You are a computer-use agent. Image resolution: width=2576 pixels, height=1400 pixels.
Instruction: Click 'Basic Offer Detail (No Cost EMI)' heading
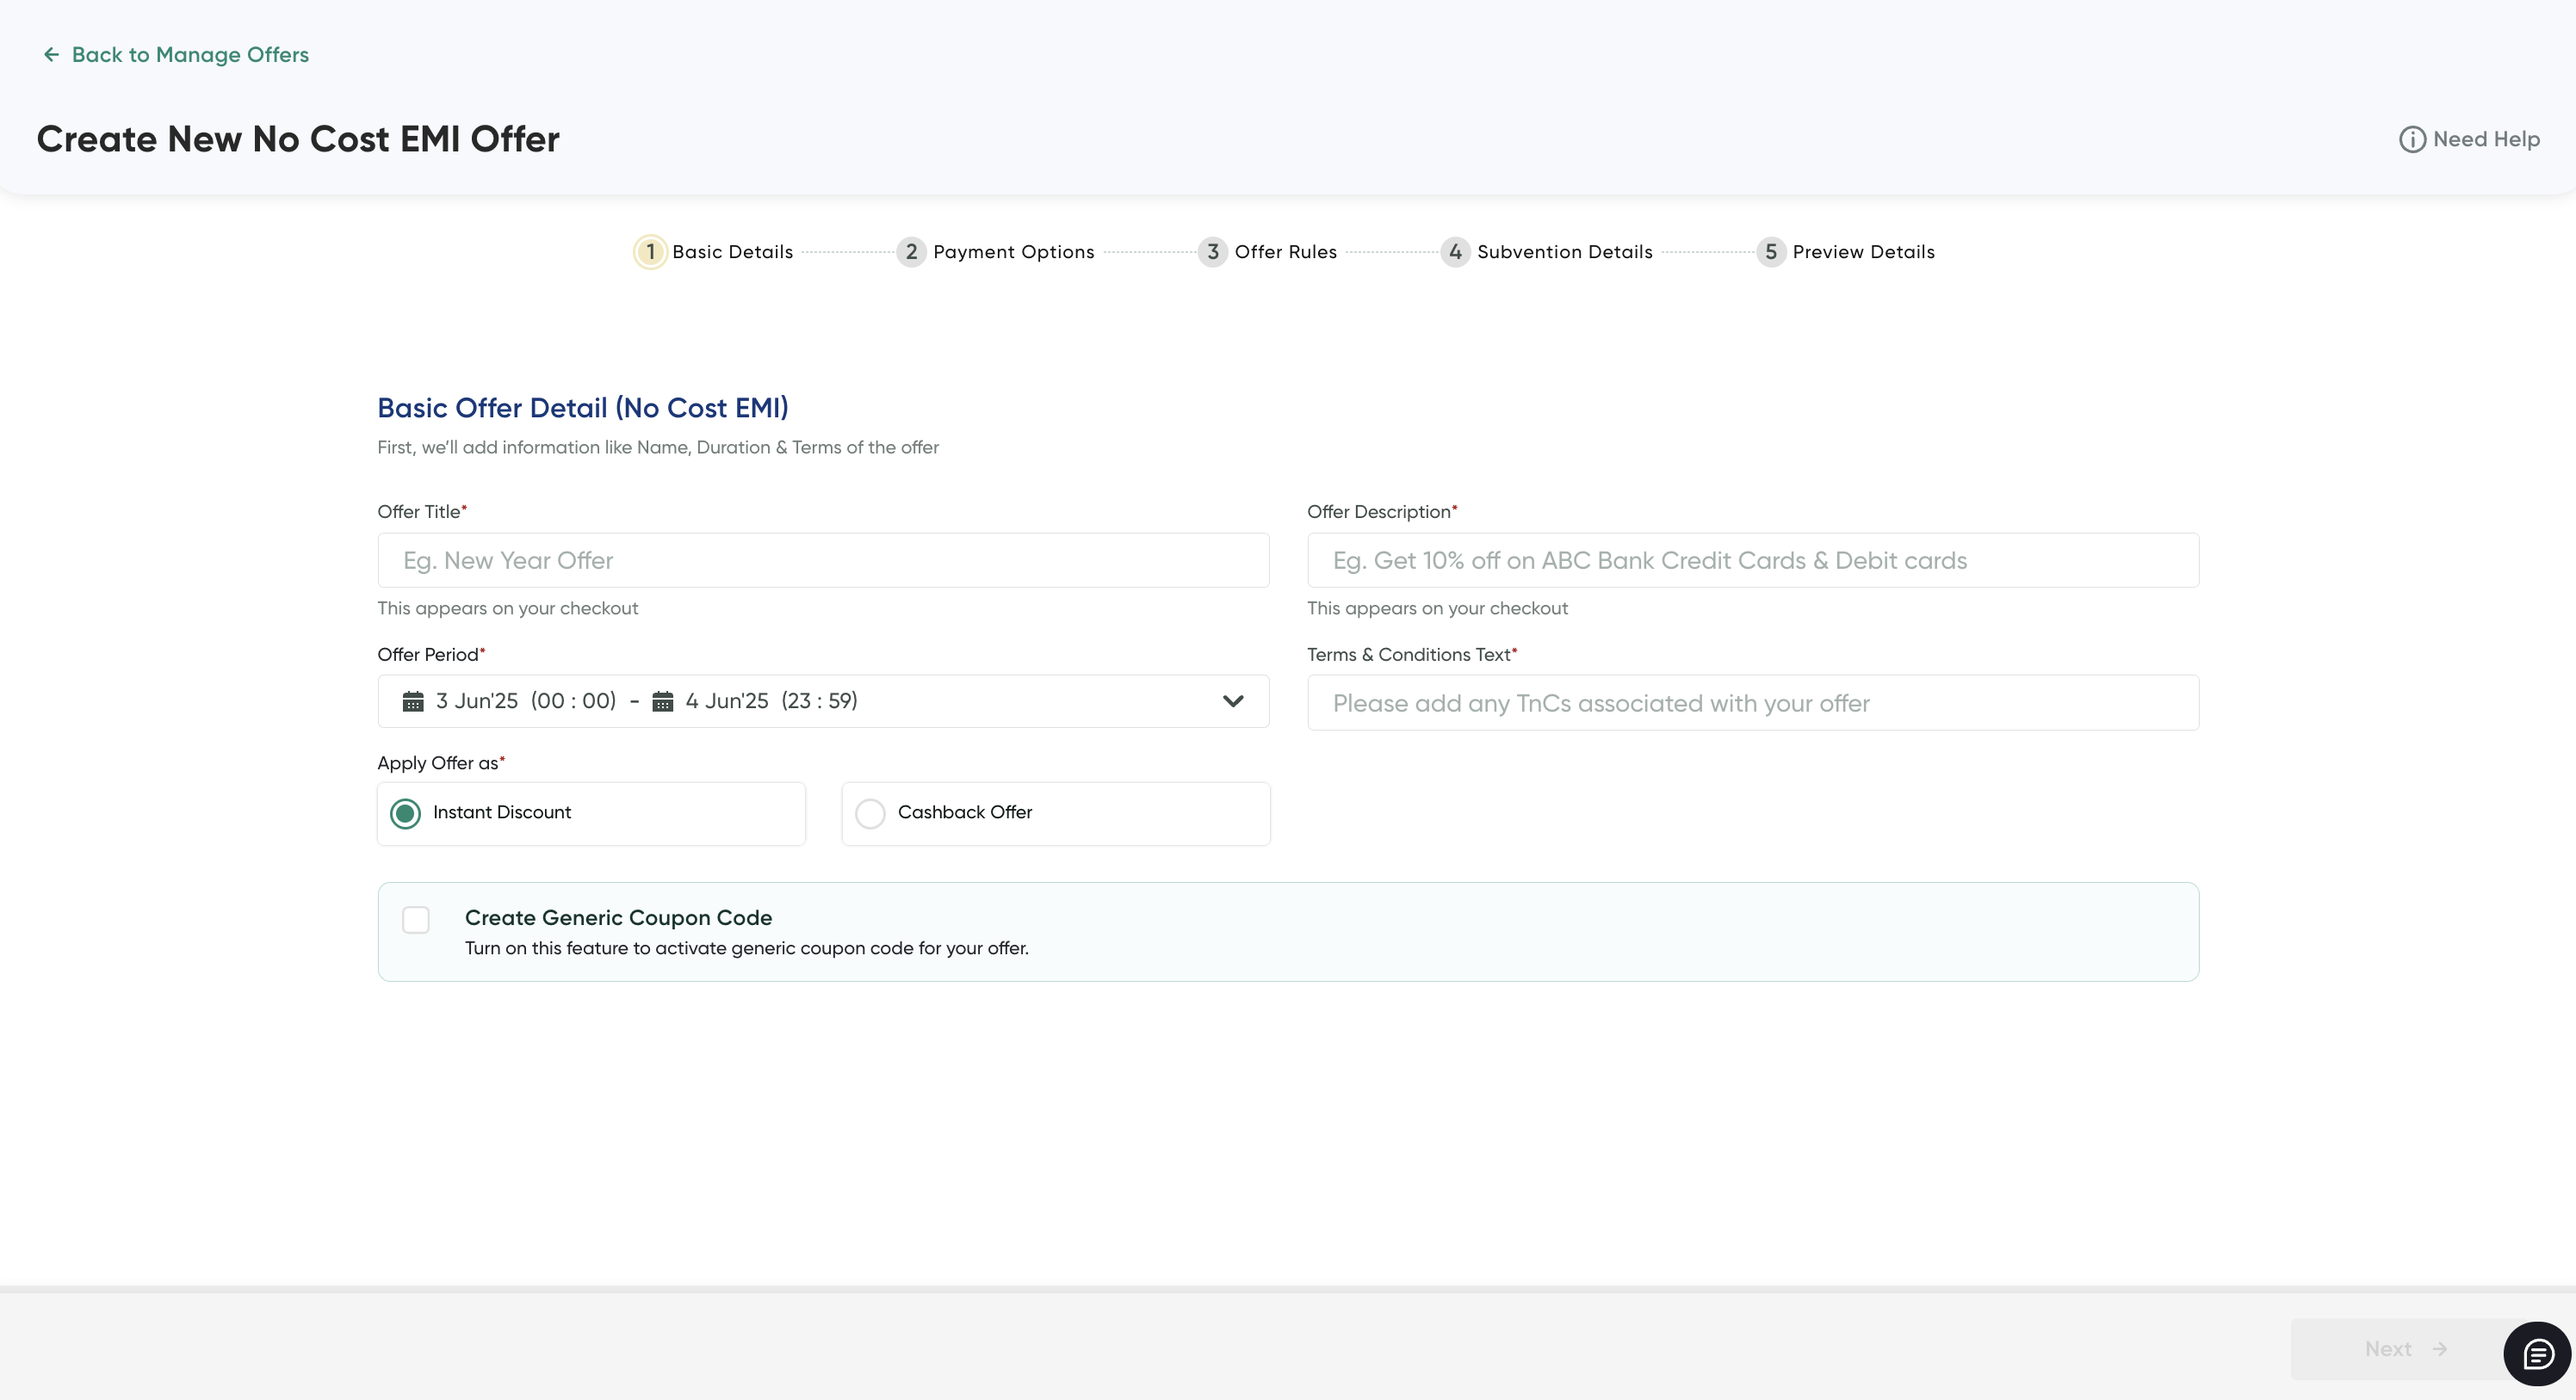(x=583, y=408)
